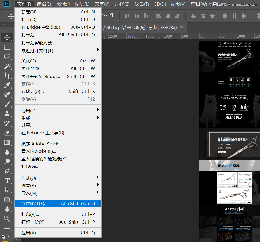Select the Eyedropper tool
Viewport: 260px width, 242px height.
(x=7, y=85)
